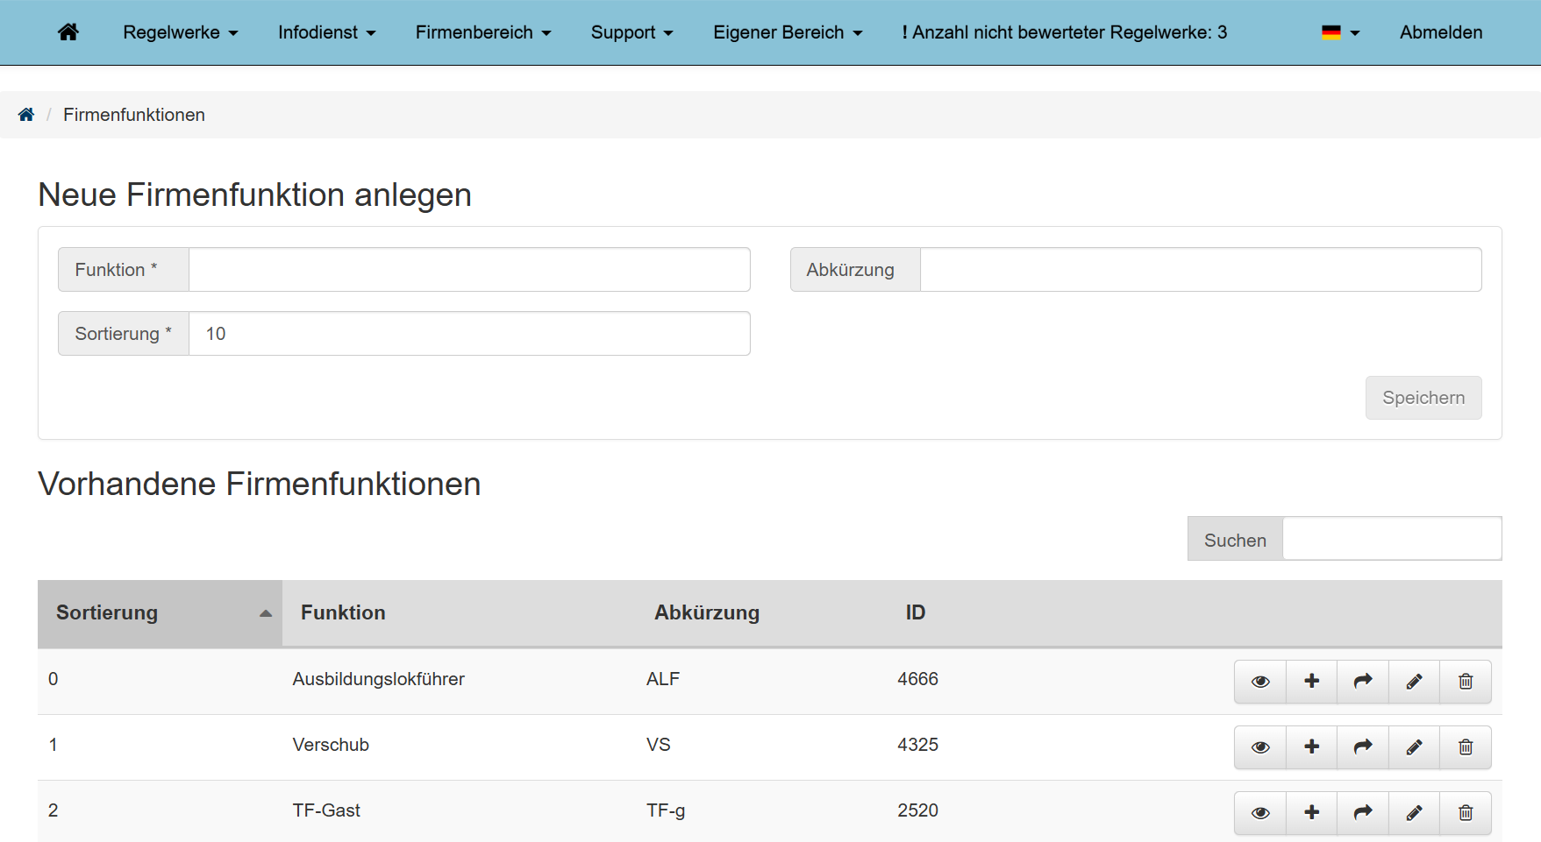This screenshot has width=1541, height=842.
Task: Edit the TF-Gast row with pencil
Action: [x=1414, y=813]
